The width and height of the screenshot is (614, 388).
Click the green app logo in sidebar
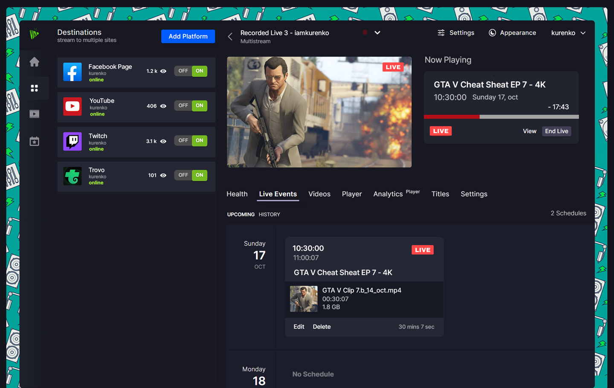click(35, 34)
